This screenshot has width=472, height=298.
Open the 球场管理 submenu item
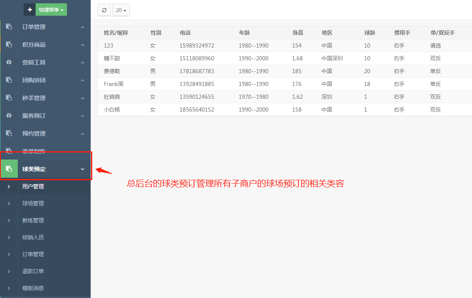coord(33,203)
